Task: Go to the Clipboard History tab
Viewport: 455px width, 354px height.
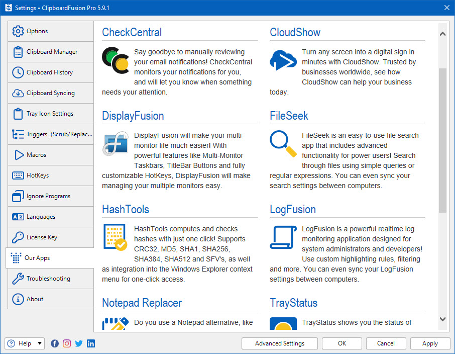Action: [x=51, y=72]
